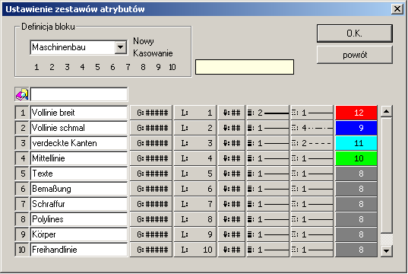Open line type 1 selector for Körper
The width and height of the screenshot is (408, 274).
[x=312, y=234]
